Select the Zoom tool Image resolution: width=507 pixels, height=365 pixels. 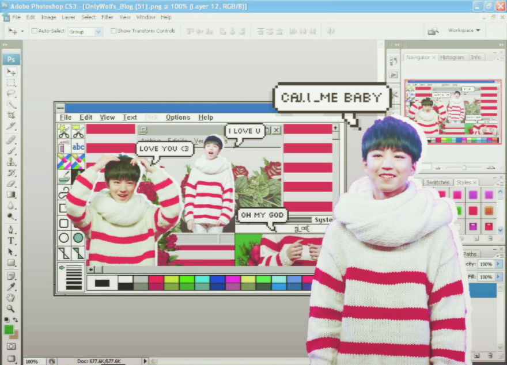tap(11, 309)
